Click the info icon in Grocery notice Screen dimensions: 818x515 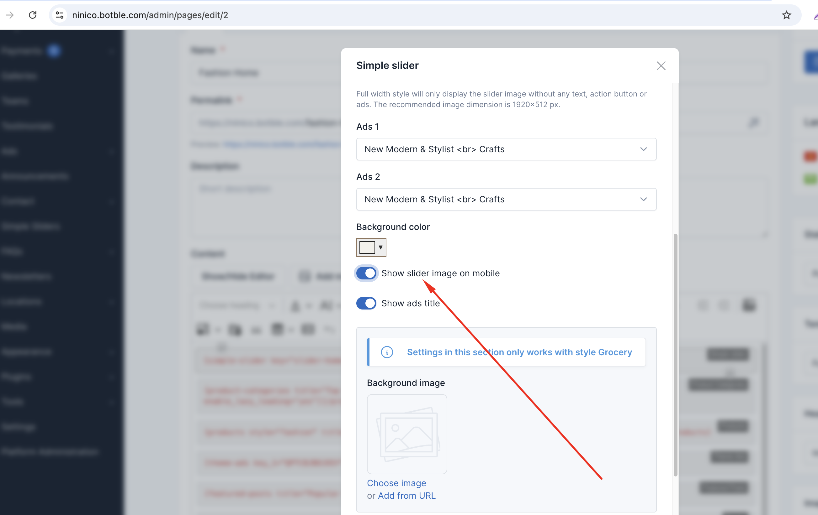[x=387, y=352]
